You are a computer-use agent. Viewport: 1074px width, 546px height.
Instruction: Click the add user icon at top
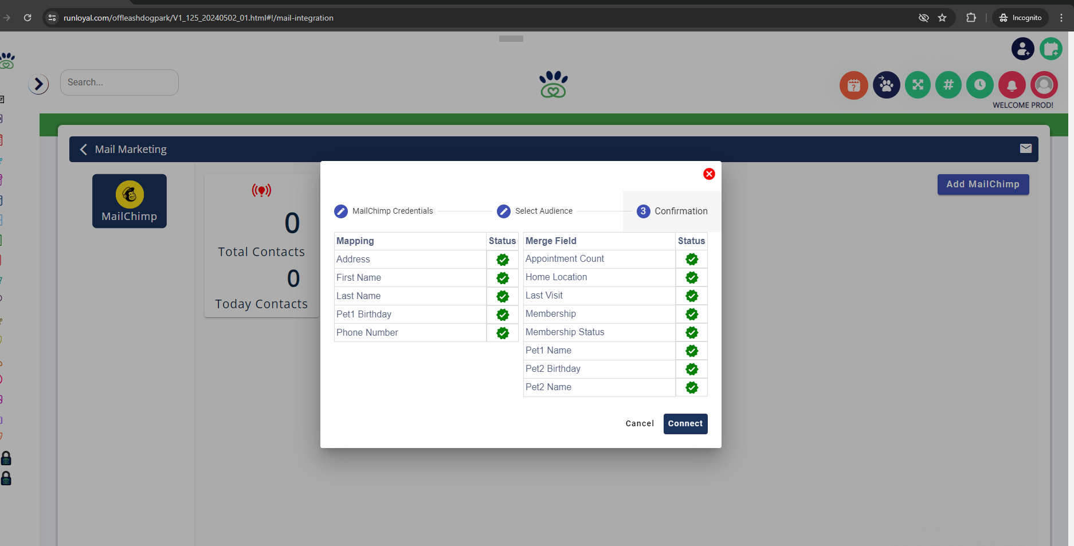tap(1023, 49)
